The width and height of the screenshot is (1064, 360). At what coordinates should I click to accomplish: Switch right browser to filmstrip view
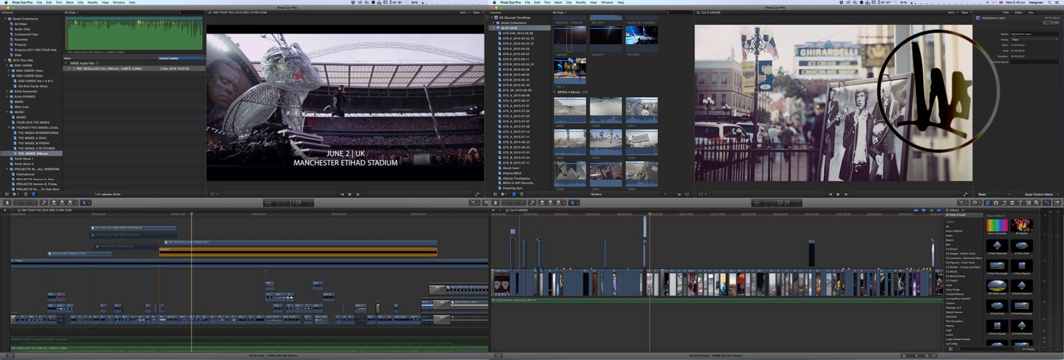click(514, 194)
